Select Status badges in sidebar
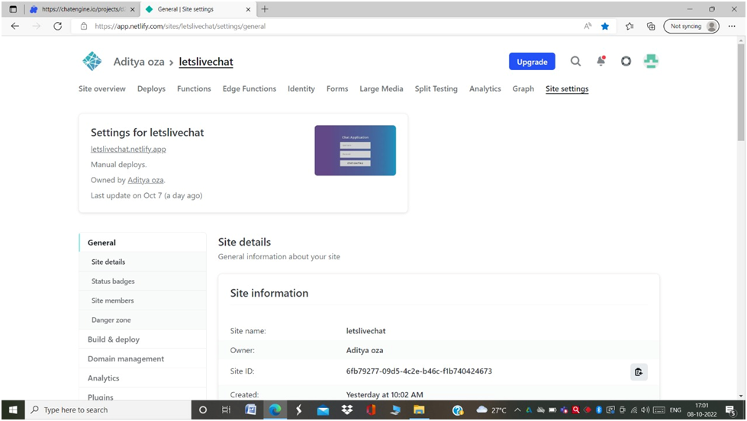 pos(143,281)
